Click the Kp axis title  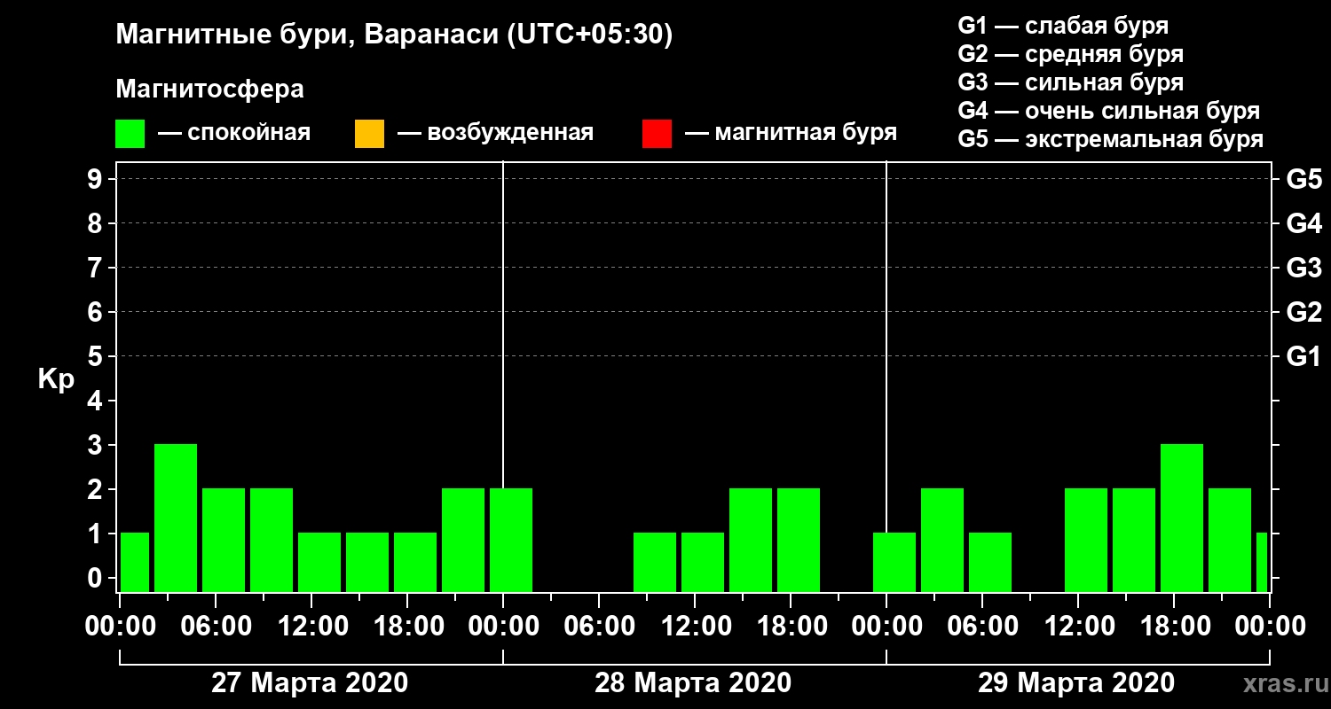pos(55,379)
